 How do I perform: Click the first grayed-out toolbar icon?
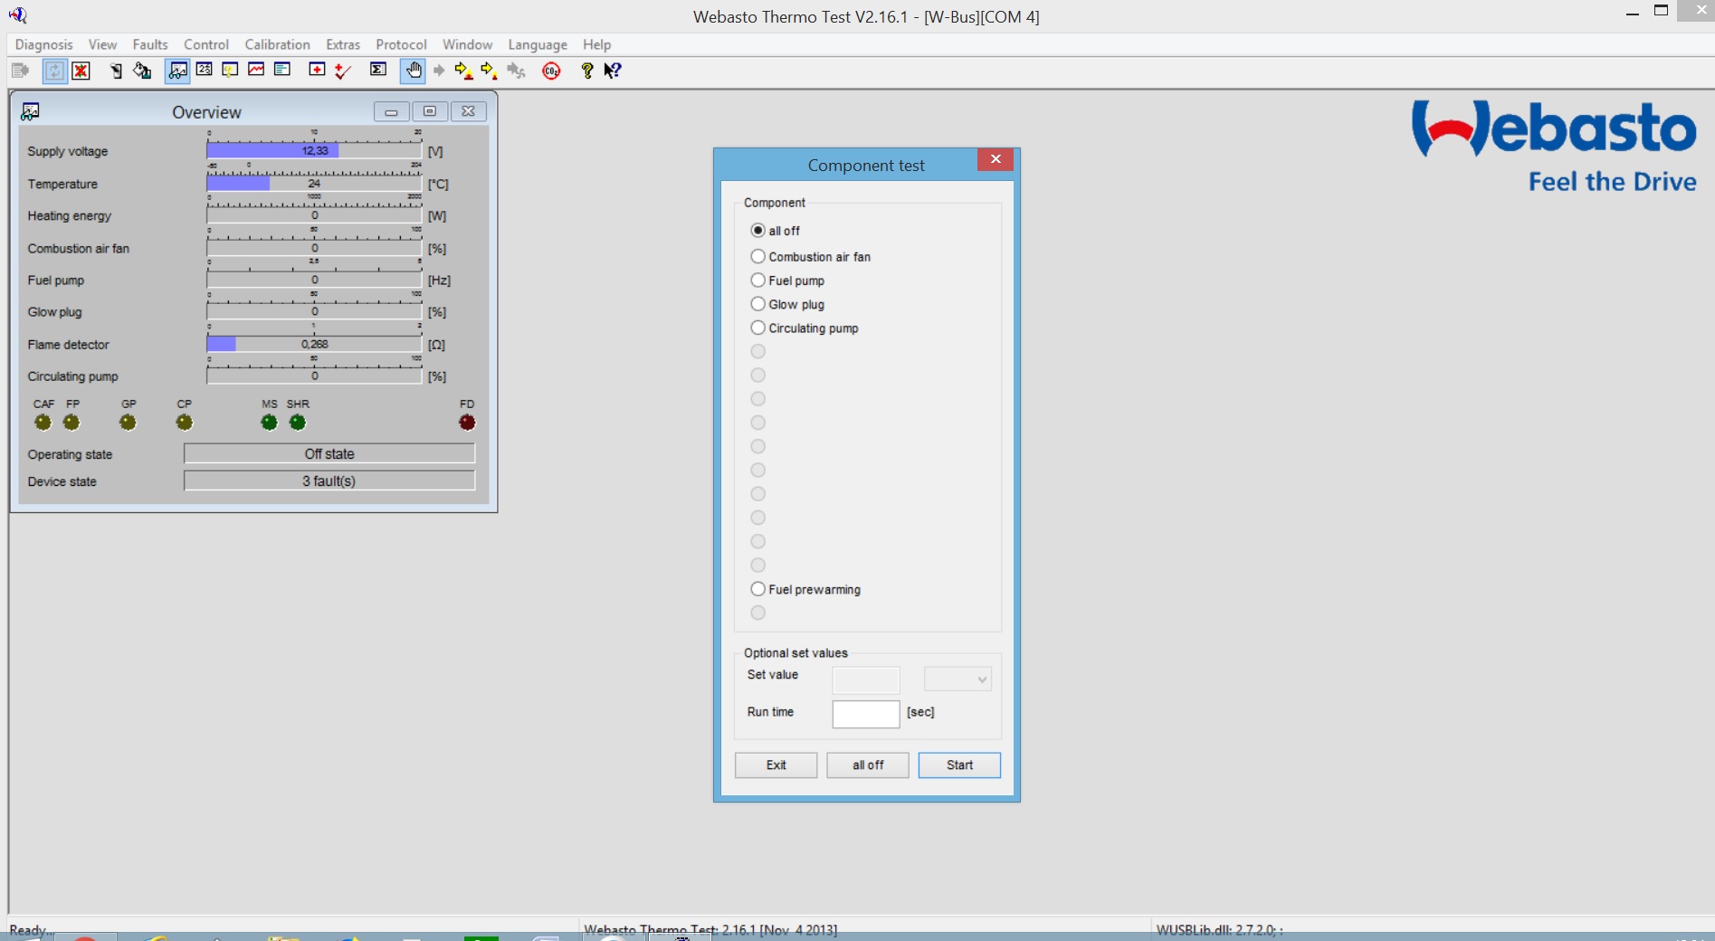tap(20, 71)
